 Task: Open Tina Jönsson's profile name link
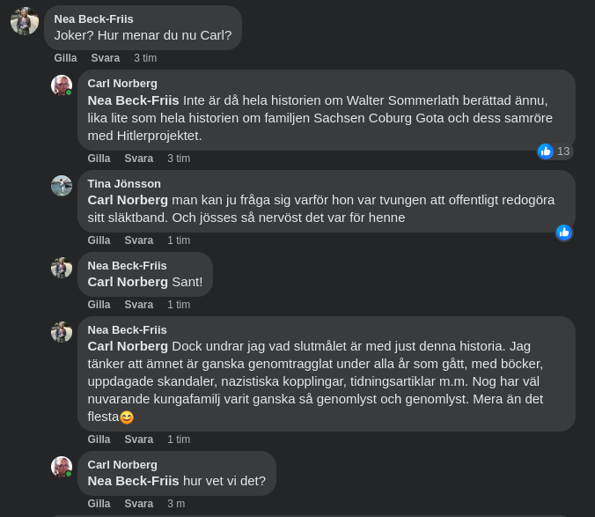point(124,184)
